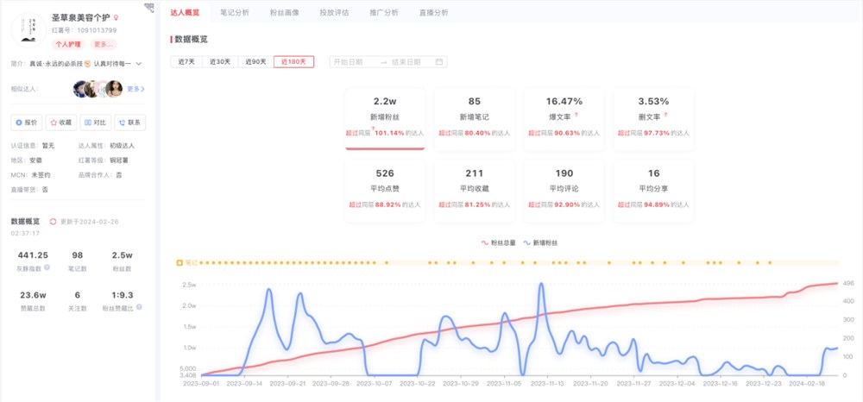This screenshot has width=863, height=402.
Task: Select the 近30天 time range
Action: (x=220, y=61)
